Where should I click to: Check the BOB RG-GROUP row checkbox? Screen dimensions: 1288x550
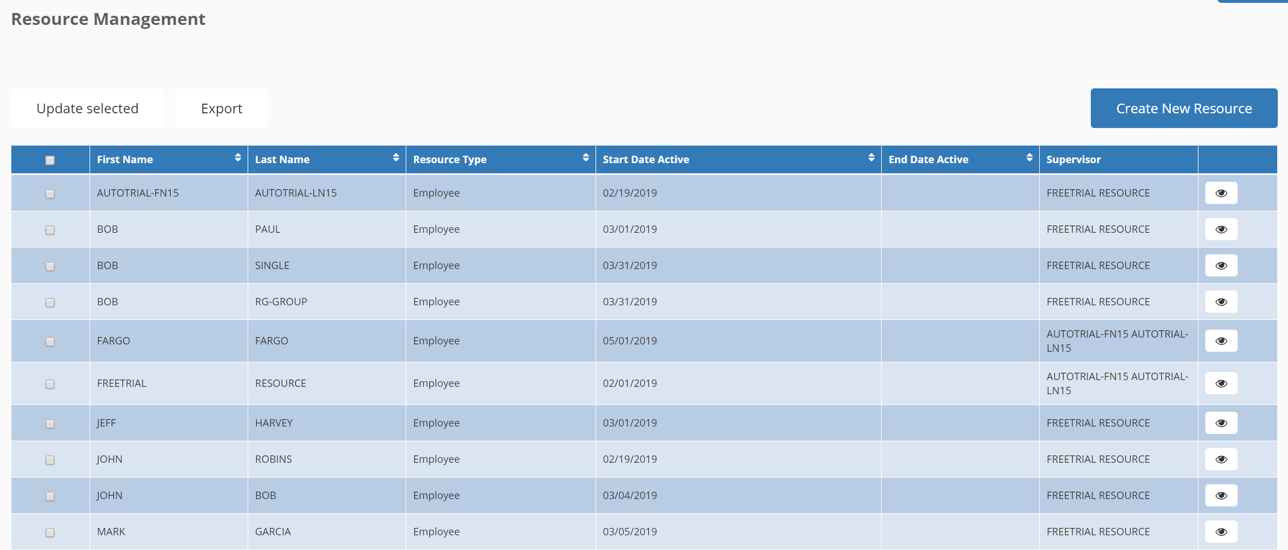pos(50,302)
